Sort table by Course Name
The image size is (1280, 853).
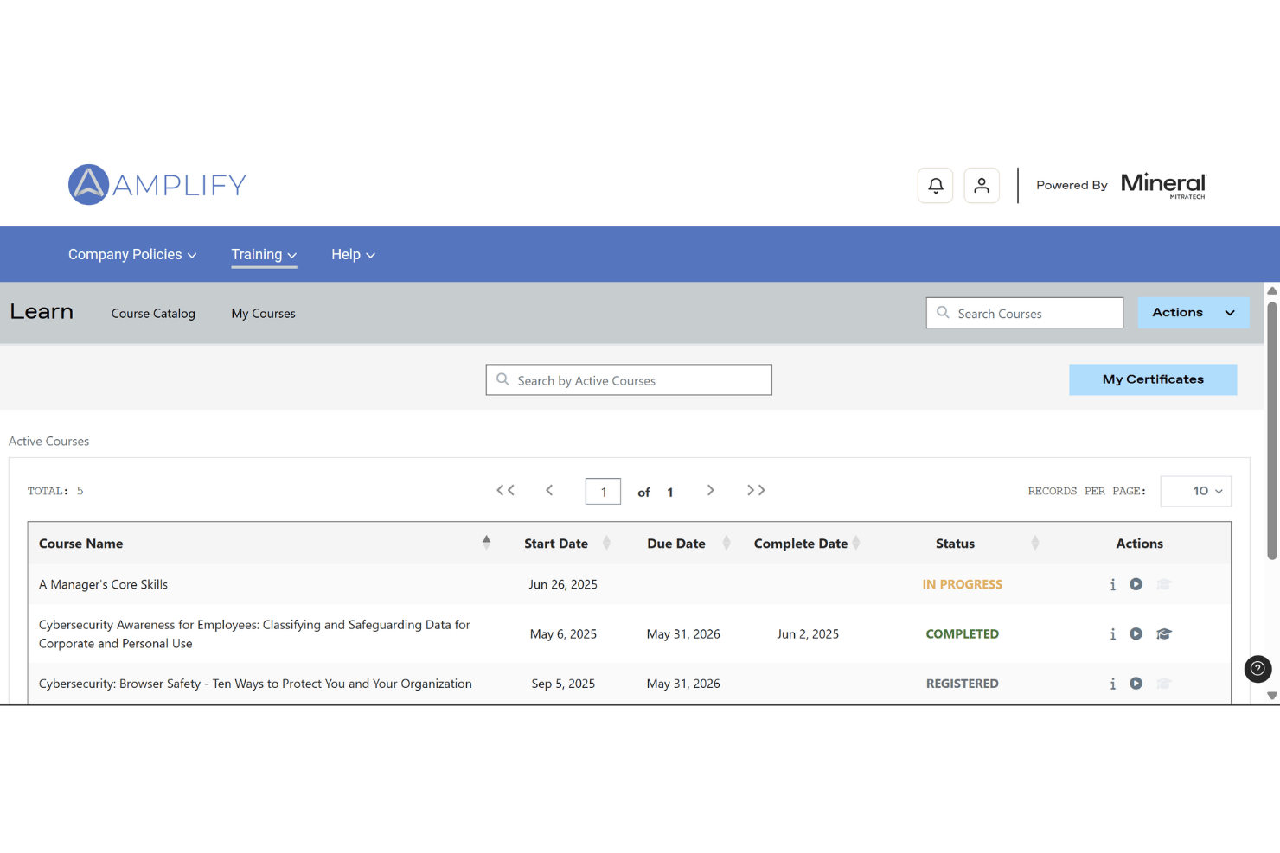coord(486,543)
